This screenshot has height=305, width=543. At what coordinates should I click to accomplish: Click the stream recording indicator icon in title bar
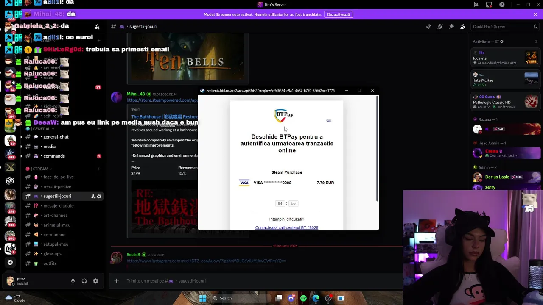click(489, 5)
